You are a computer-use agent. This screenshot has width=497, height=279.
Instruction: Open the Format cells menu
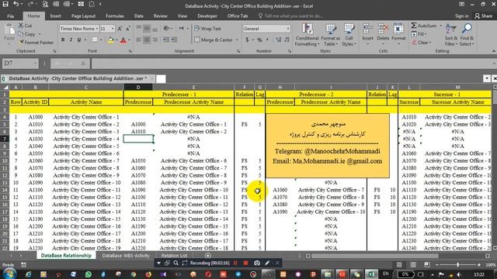pos(398,34)
